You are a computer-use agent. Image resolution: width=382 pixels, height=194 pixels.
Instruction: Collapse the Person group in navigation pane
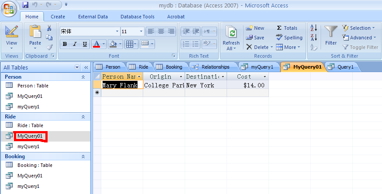[x=83, y=77]
